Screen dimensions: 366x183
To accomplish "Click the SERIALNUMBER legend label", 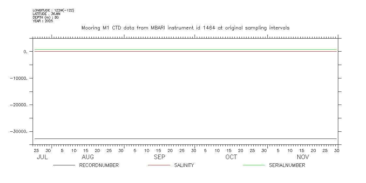I will pyautogui.click(x=287, y=165).
